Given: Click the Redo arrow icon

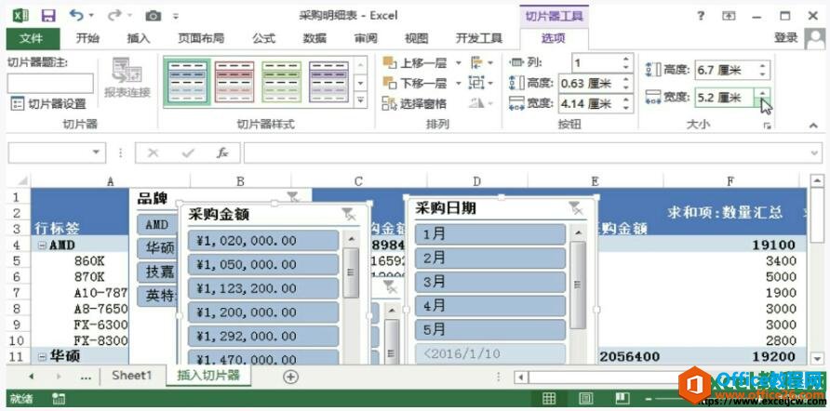Looking at the screenshot, I should (114, 15).
